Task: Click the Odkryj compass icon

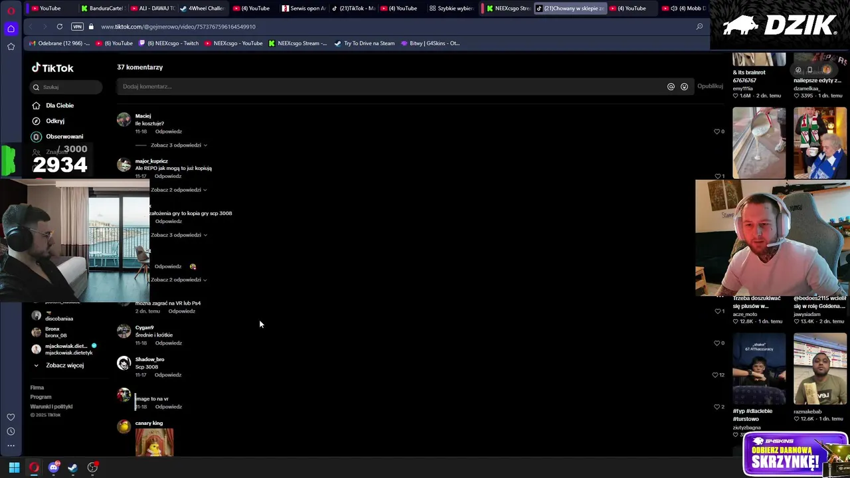Action: [x=37, y=121]
